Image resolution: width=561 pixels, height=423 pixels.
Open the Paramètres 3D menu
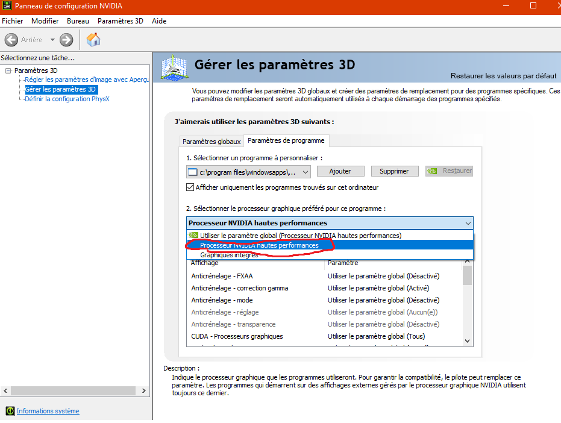[x=121, y=21]
